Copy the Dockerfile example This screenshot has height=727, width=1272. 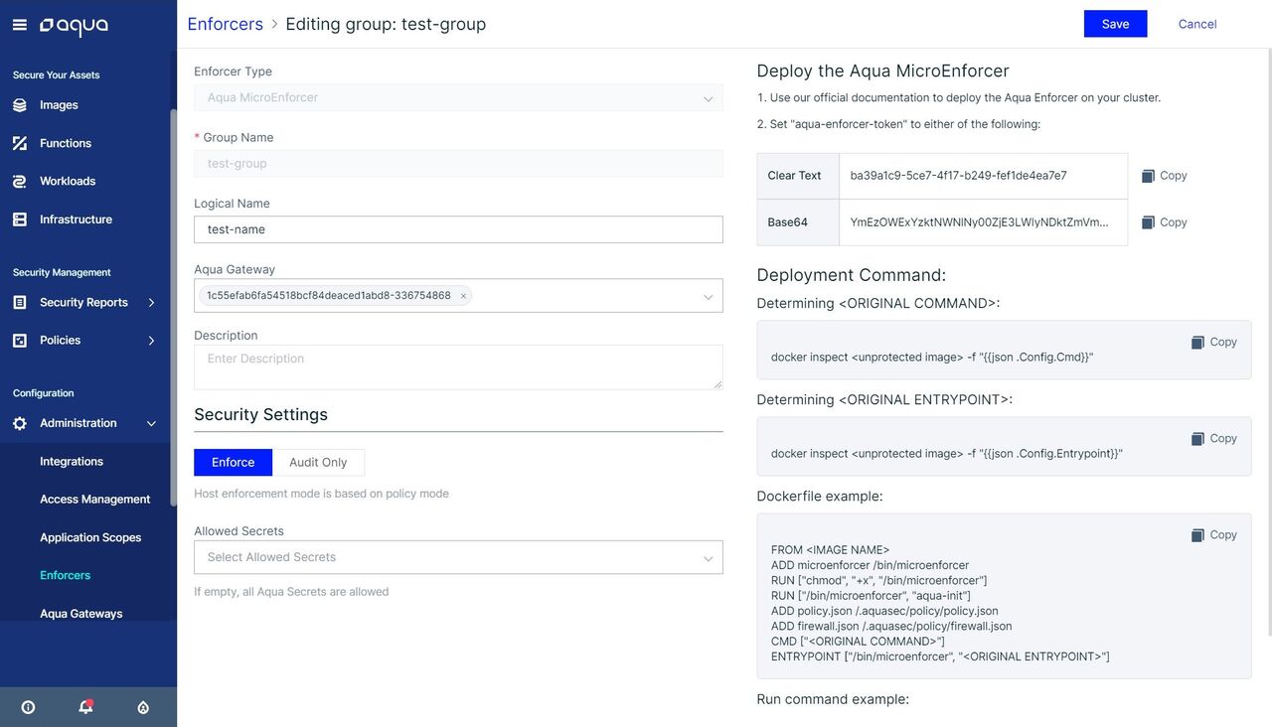pyautogui.click(x=1213, y=534)
